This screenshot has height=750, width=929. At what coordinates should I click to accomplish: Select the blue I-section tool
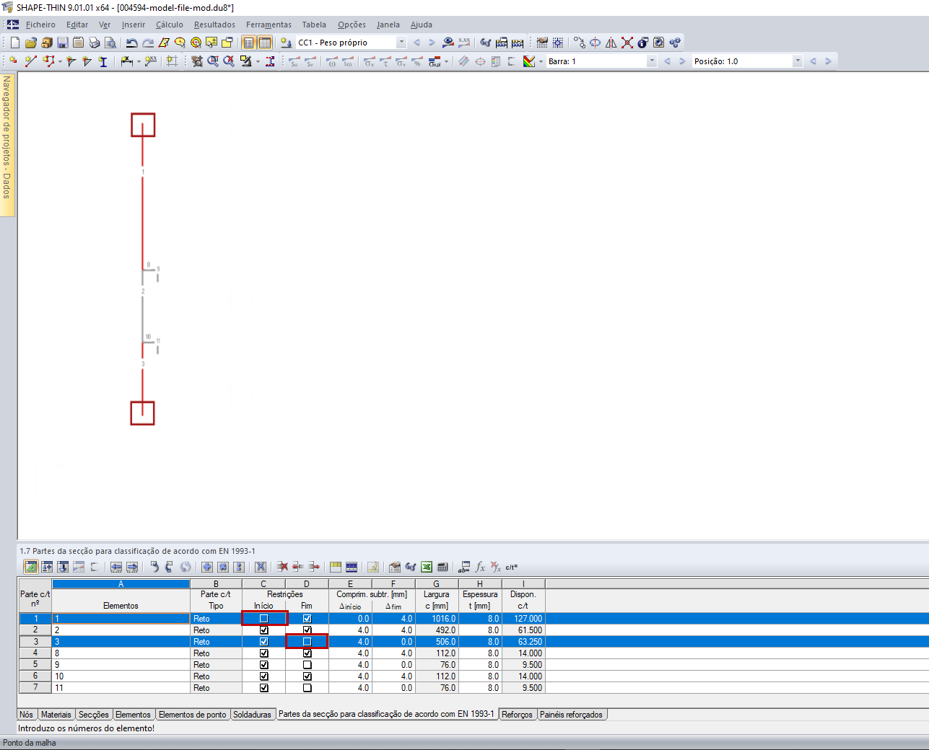pos(103,61)
